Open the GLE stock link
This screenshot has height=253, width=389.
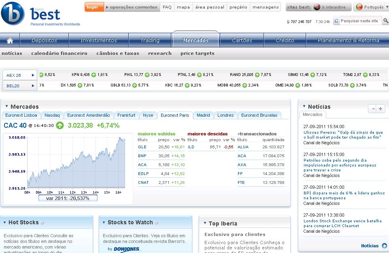tap(142, 147)
